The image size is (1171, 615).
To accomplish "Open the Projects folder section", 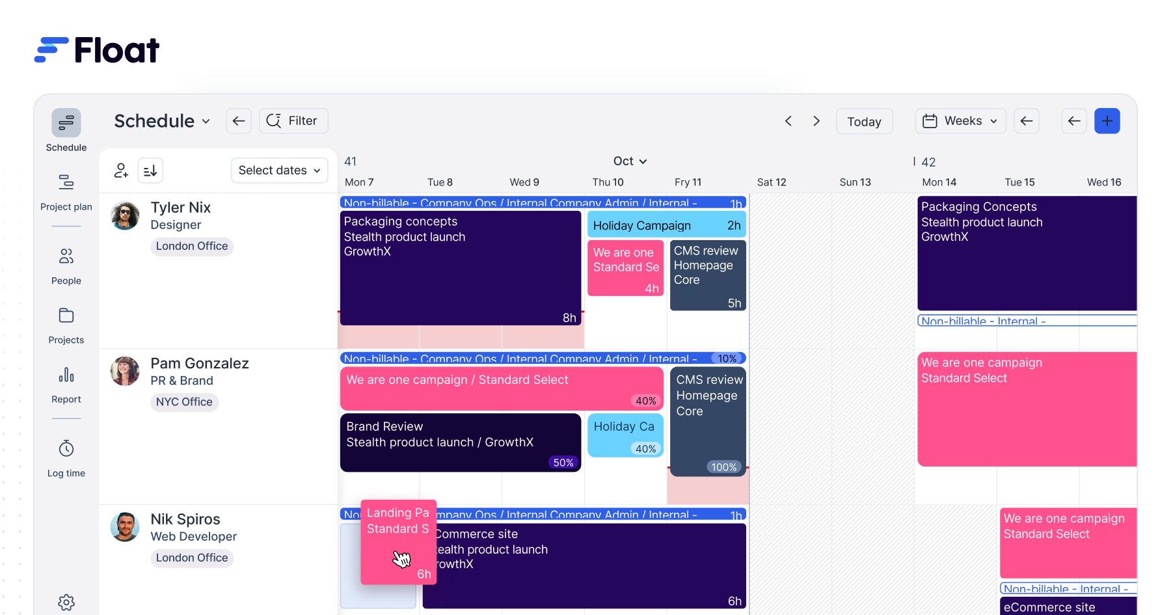I will pos(66,325).
